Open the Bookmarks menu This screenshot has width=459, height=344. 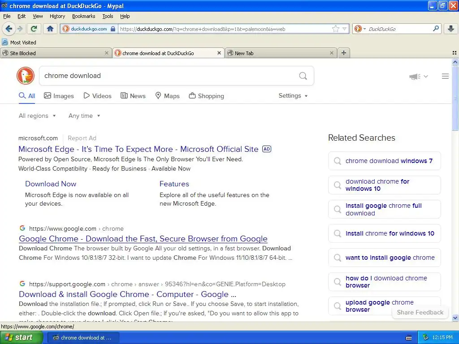pyautogui.click(x=83, y=16)
